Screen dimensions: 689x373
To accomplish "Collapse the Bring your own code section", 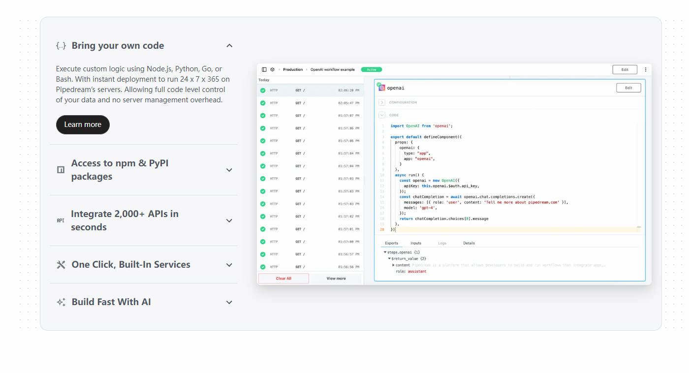I will click(x=229, y=46).
